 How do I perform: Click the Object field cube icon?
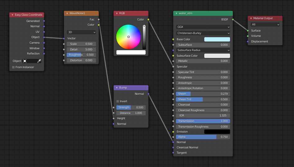click(x=25, y=61)
